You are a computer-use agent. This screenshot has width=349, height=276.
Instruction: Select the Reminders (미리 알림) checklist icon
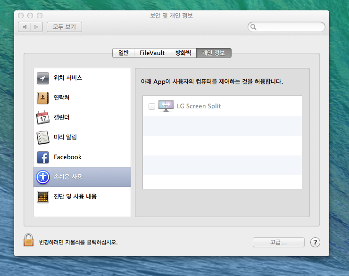tap(43, 138)
